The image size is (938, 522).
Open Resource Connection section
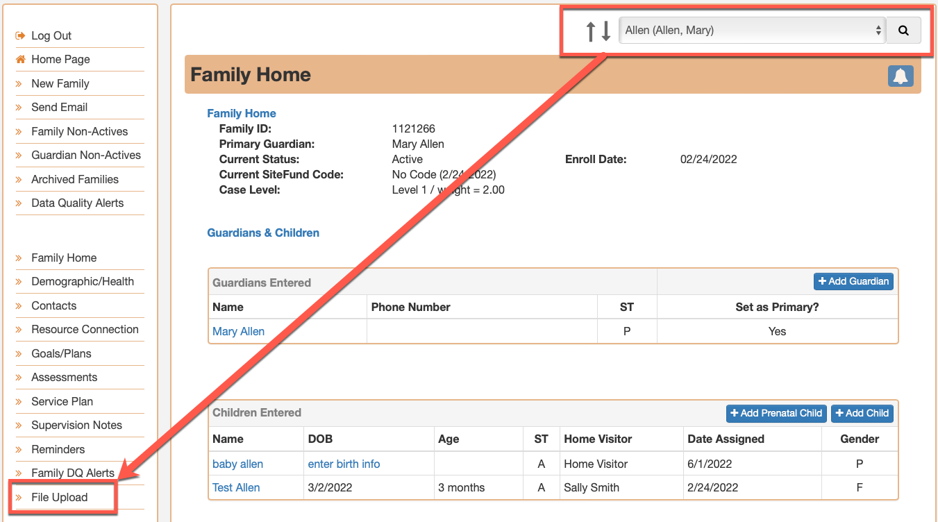[85, 330]
